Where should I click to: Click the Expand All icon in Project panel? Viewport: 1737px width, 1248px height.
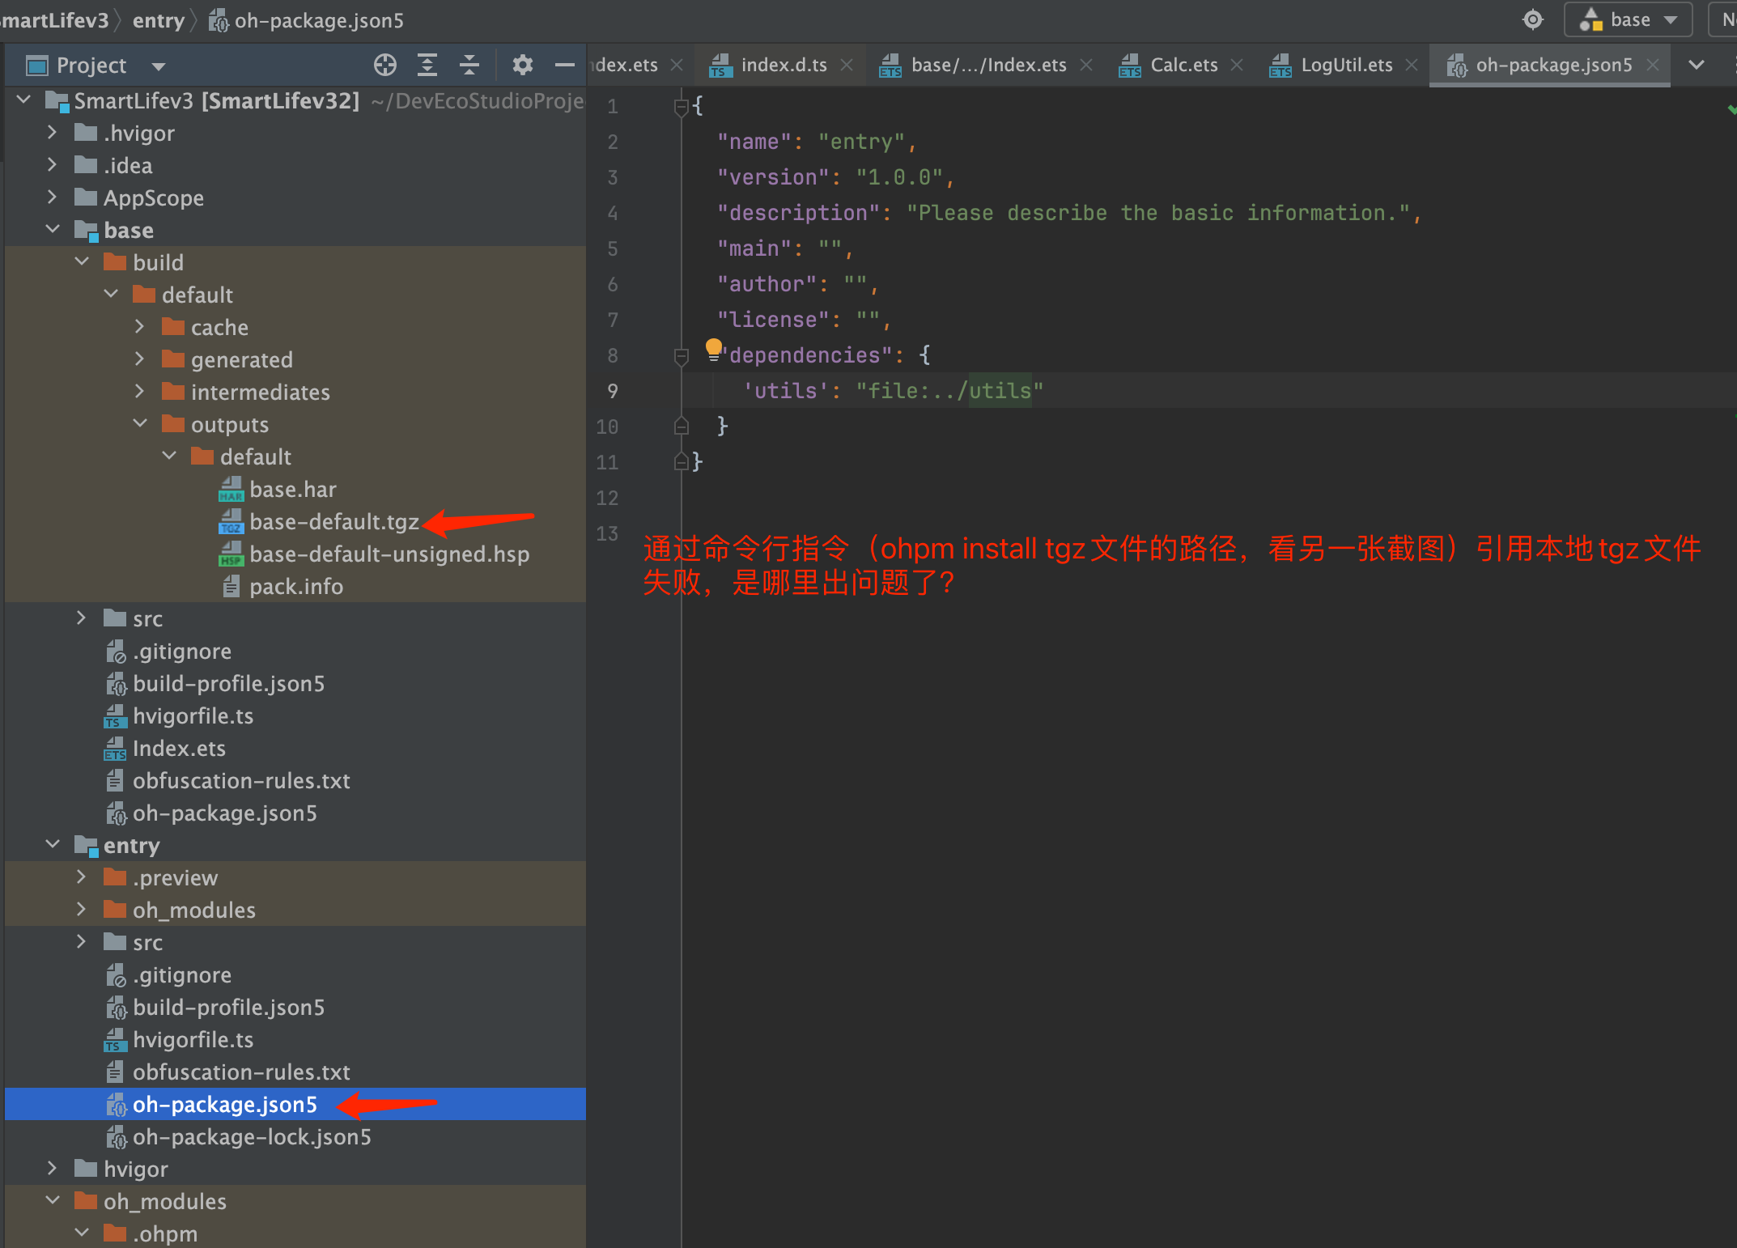point(427,65)
